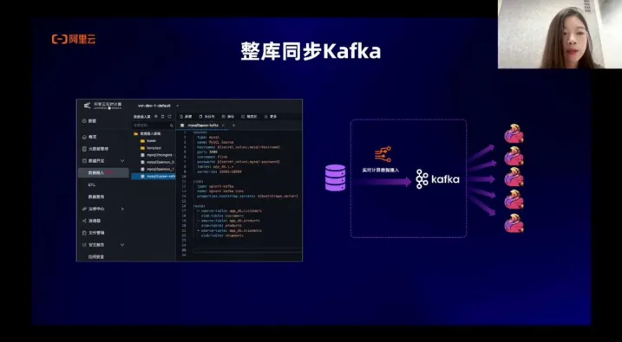Click the bottom Flink squirrel icon
This screenshot has height=342, width=622.
(x=514, y=223)
